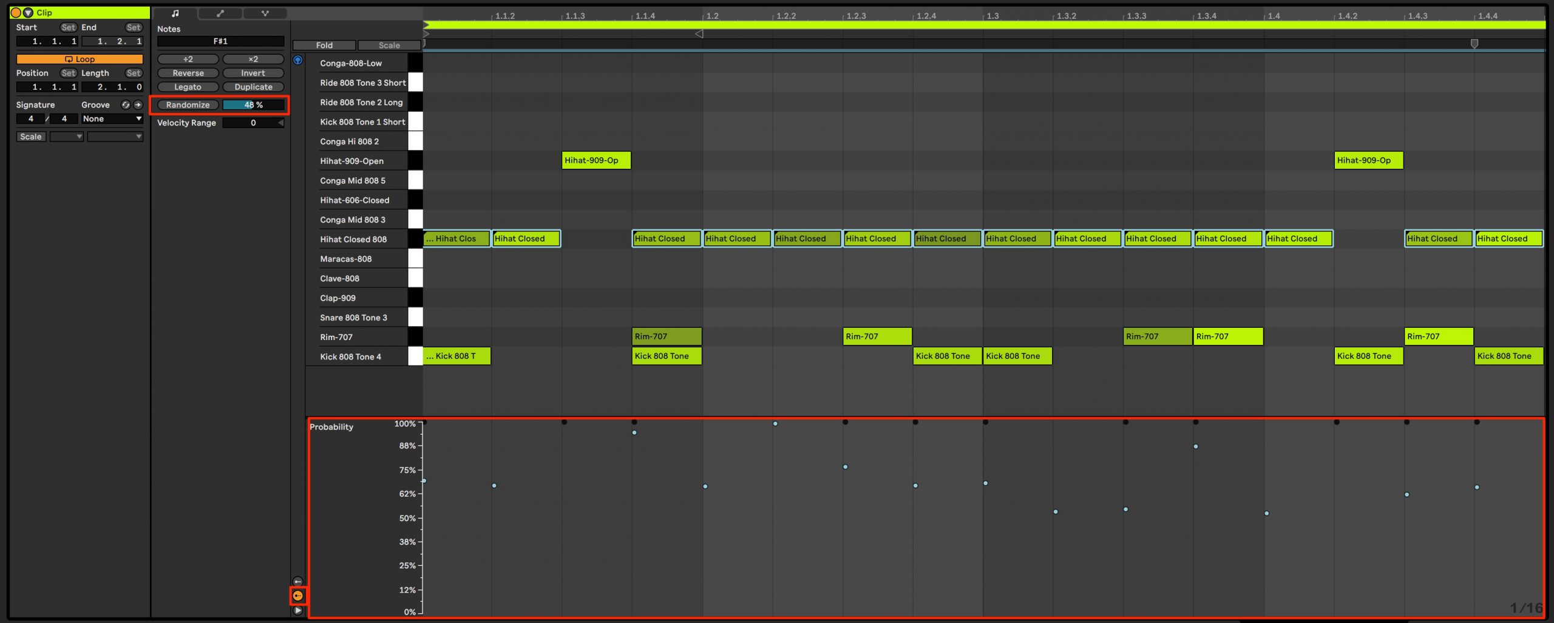1554x623 pixels.
Task: Toggle the orange Loop switch
Action: point(80,59)
